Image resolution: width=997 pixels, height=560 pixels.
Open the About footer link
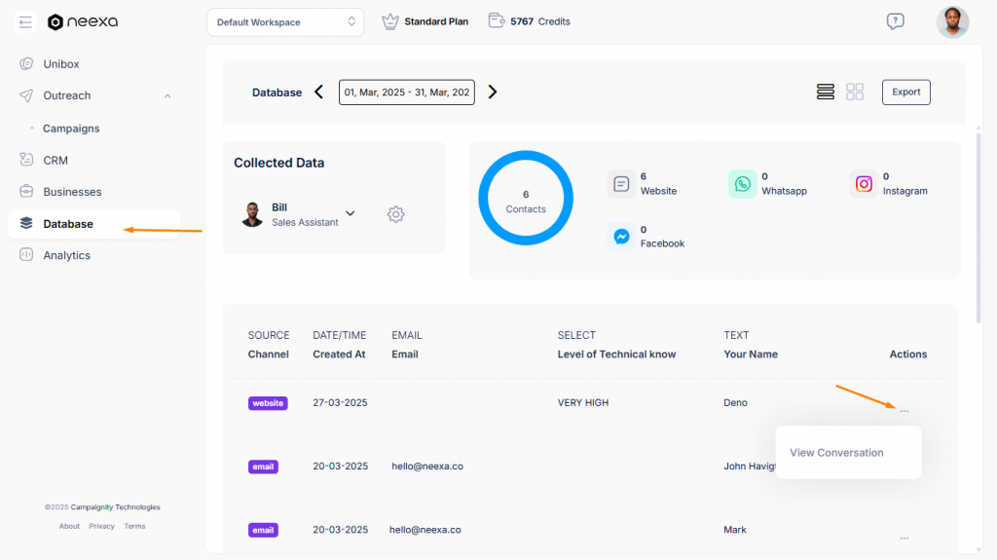pyautogui.click(x=69, y=526)
